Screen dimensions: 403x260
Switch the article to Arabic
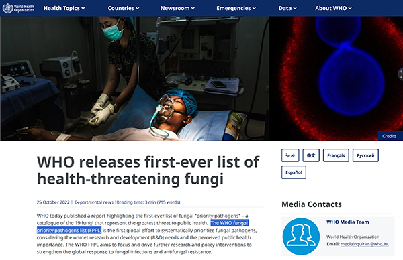(x=290, y=155)
